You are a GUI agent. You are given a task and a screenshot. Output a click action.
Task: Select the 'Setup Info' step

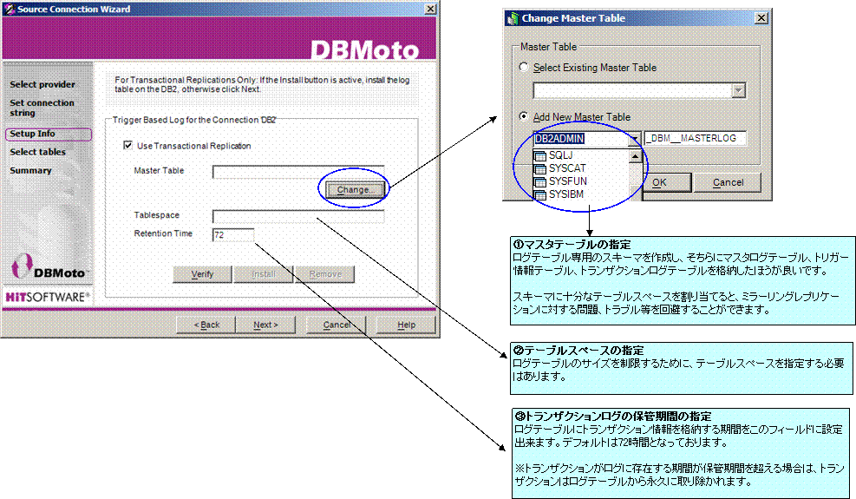tap(48, 134)
